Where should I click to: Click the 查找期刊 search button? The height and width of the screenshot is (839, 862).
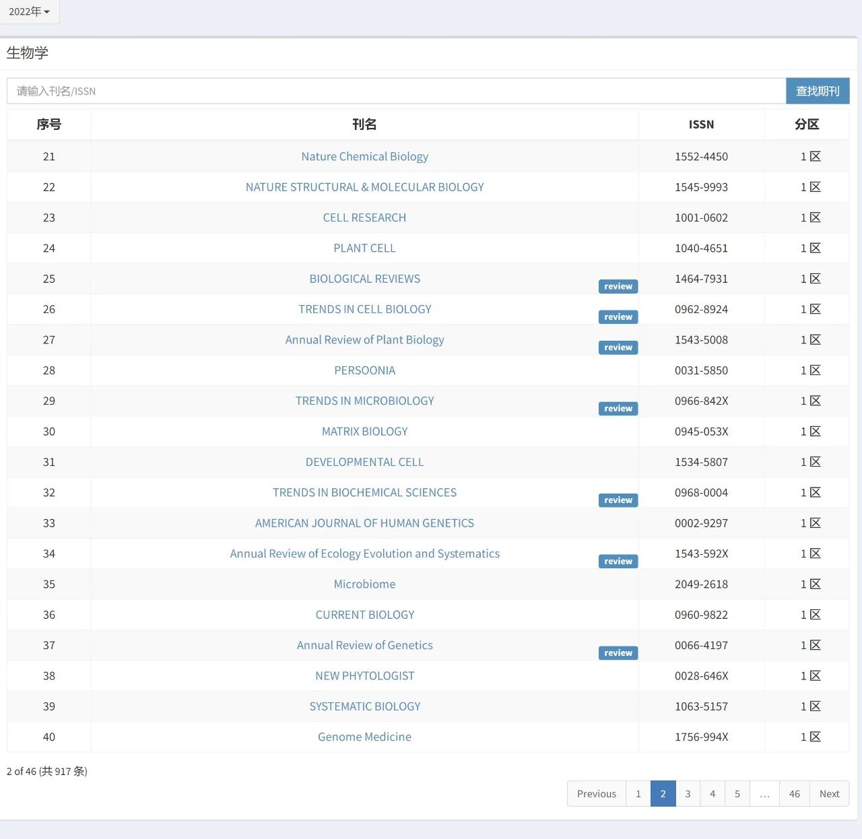point(818,91)
